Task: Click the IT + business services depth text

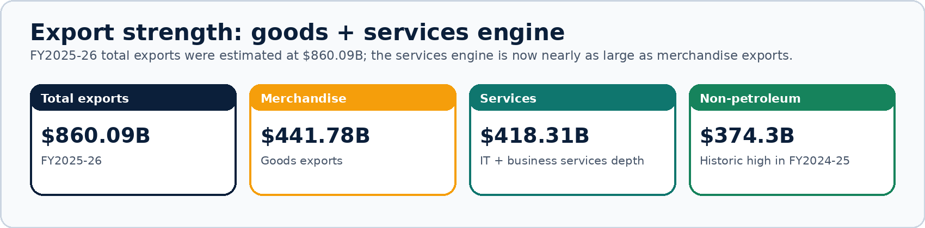Action: [x=562, y=161]
